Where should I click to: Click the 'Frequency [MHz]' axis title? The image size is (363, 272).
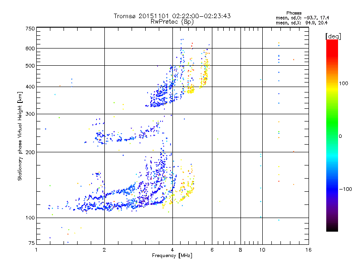(172, 256)
